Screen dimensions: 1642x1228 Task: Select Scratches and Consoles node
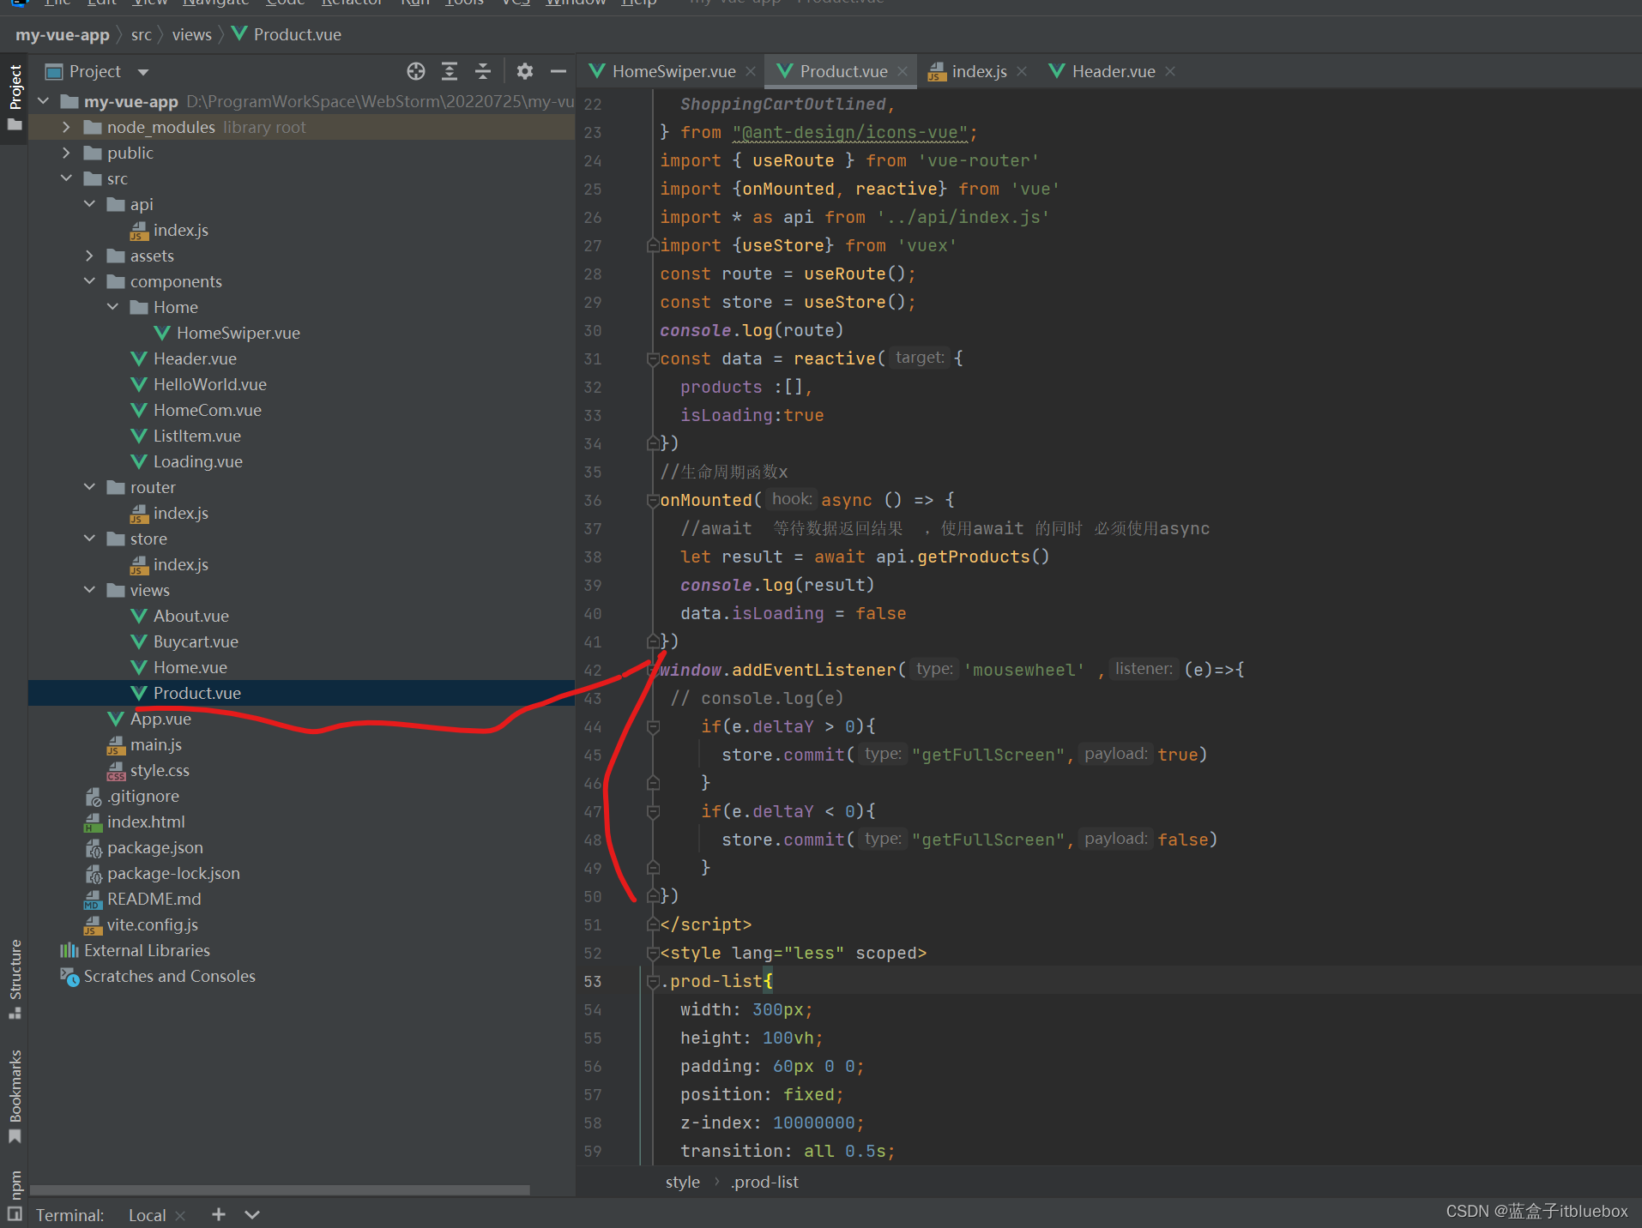(169, 976)
